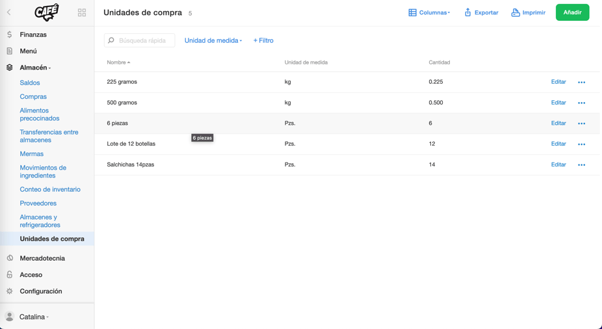This screenshot has height=329, width=602.
Task: Click the Finanzas dollar icon
Action: pyautogui.click(x=10, y=34)
